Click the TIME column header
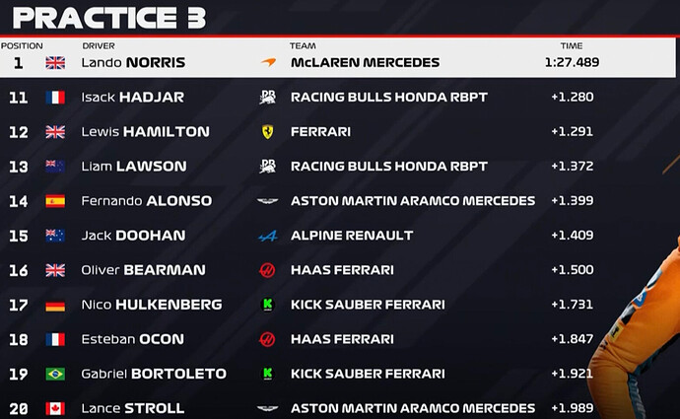This screenshot has width=680, height=419. [571, 45]
